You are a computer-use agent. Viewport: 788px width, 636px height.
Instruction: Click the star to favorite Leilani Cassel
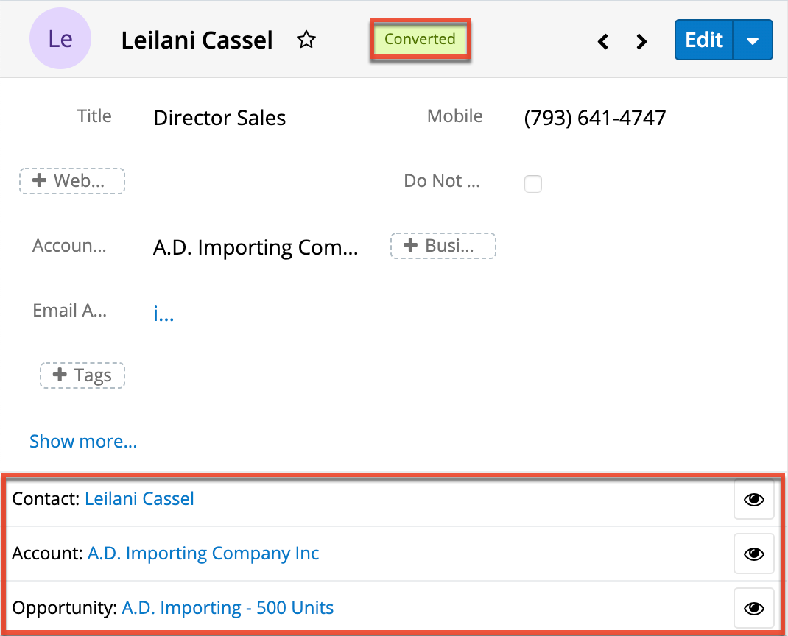click(306, 40)
